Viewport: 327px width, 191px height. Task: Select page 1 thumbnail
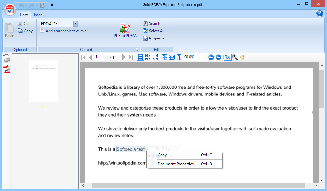43,81
